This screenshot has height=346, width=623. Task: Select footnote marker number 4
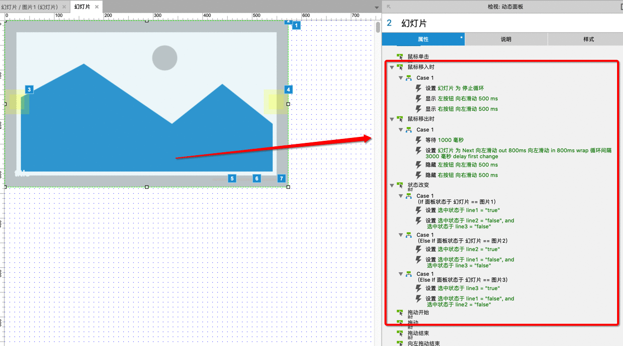[x=288, y=89]
